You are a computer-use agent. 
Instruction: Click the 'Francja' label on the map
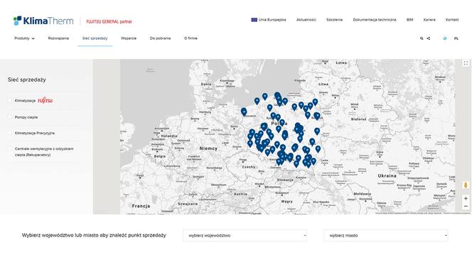pos(141,206)
